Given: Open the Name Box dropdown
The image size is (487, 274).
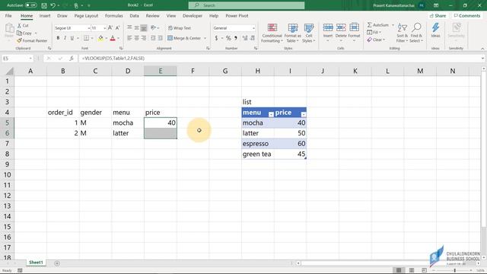Looking at the screenshot, I should [30, 59].
